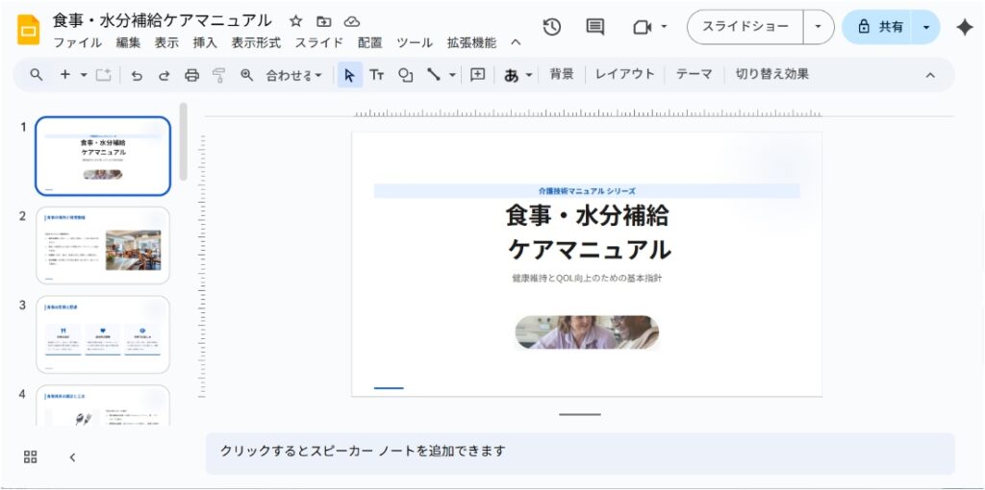Switch to grid view of slides

31,457
